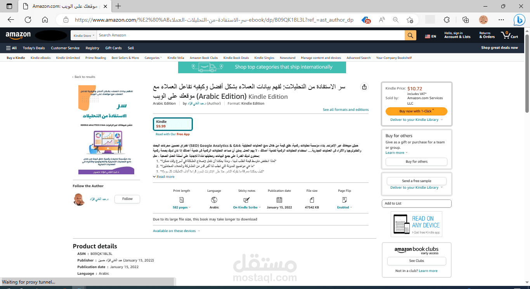The image size is (530, 289).
Task: Open Returns & Orders
Action: (487, 35)
